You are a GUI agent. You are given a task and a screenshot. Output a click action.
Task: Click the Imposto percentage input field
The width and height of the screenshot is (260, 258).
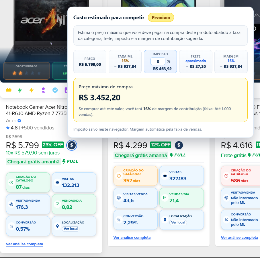(x=158, y=61)
